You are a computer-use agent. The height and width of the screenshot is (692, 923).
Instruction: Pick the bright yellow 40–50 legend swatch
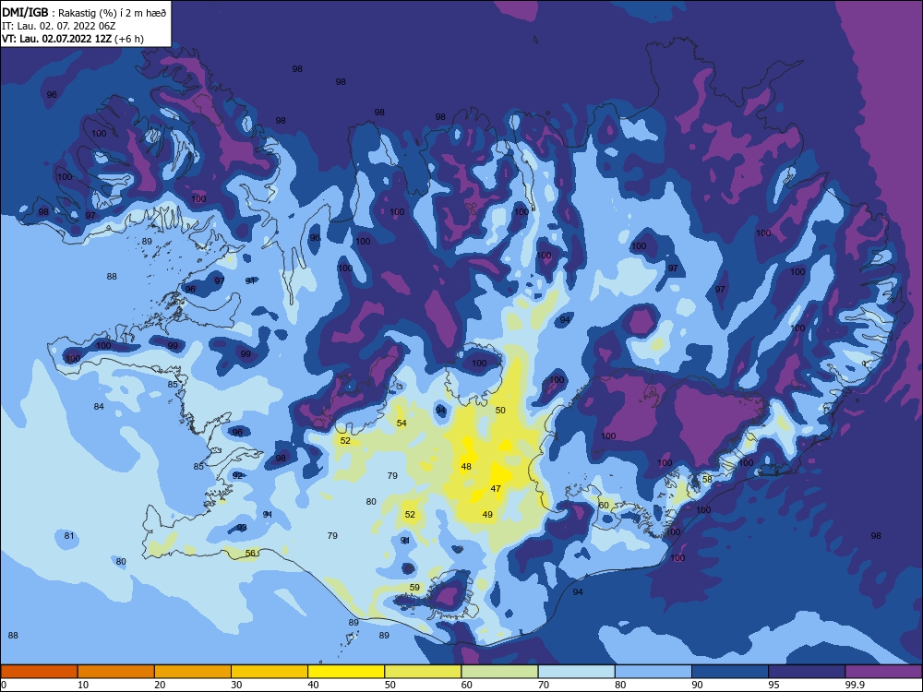[x=346, y=672]
